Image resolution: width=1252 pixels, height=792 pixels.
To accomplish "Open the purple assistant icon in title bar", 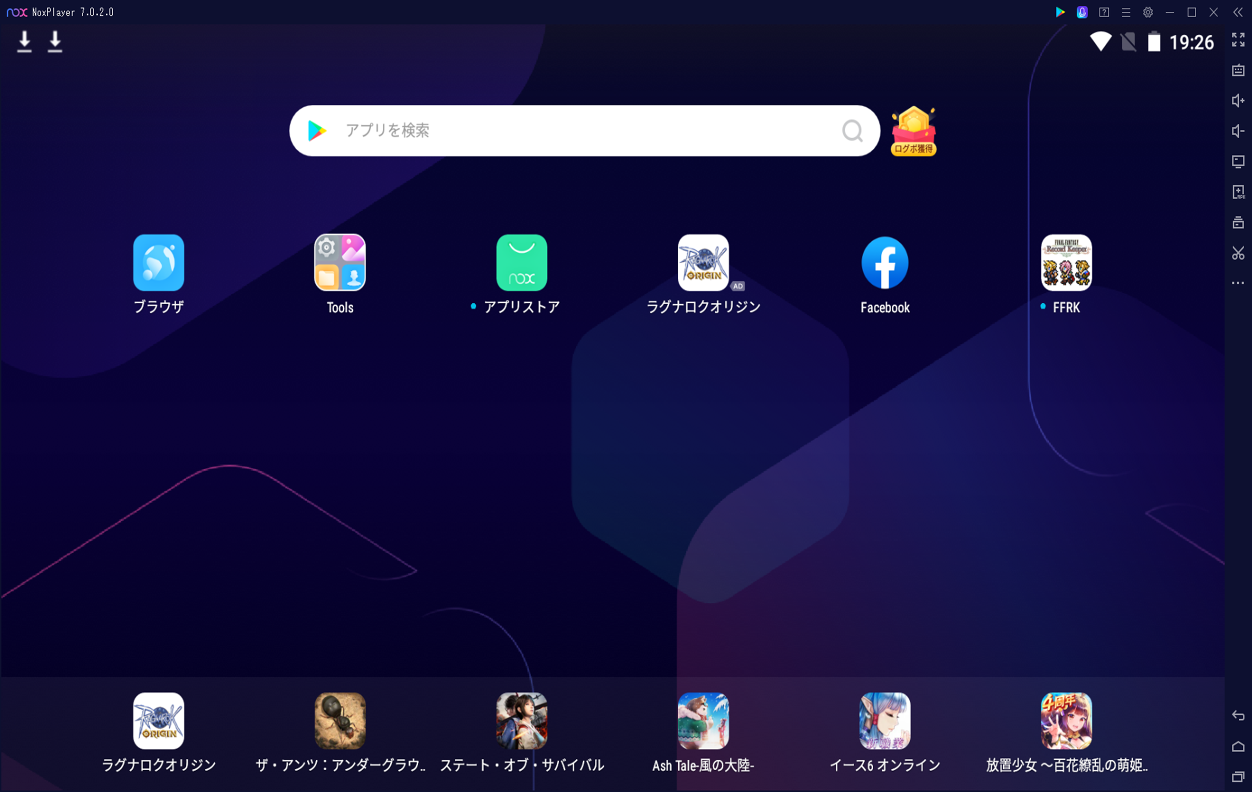I will tap(1082, 12).
